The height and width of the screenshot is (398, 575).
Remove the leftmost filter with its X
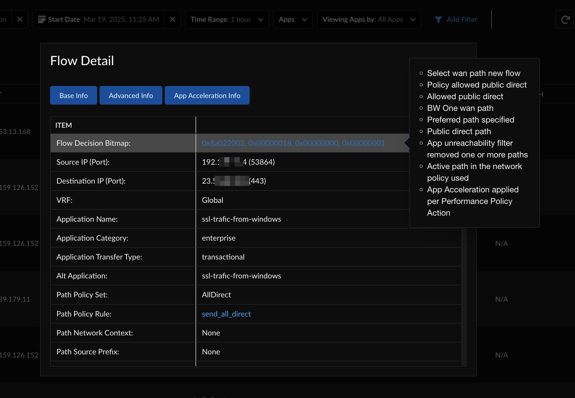pyautogui.click(x=20, y=19)
